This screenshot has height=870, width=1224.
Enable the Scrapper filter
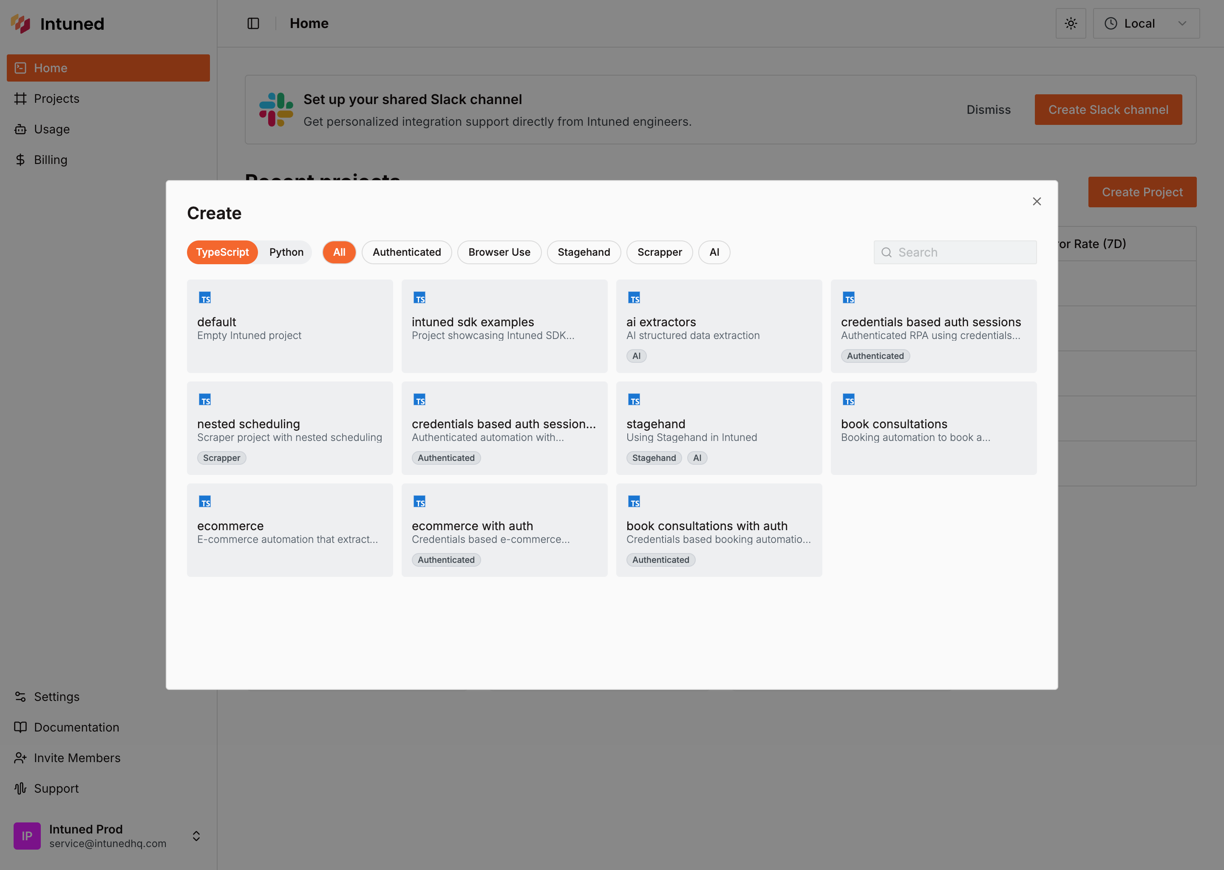pyautogui.click(x=659, y=252)
